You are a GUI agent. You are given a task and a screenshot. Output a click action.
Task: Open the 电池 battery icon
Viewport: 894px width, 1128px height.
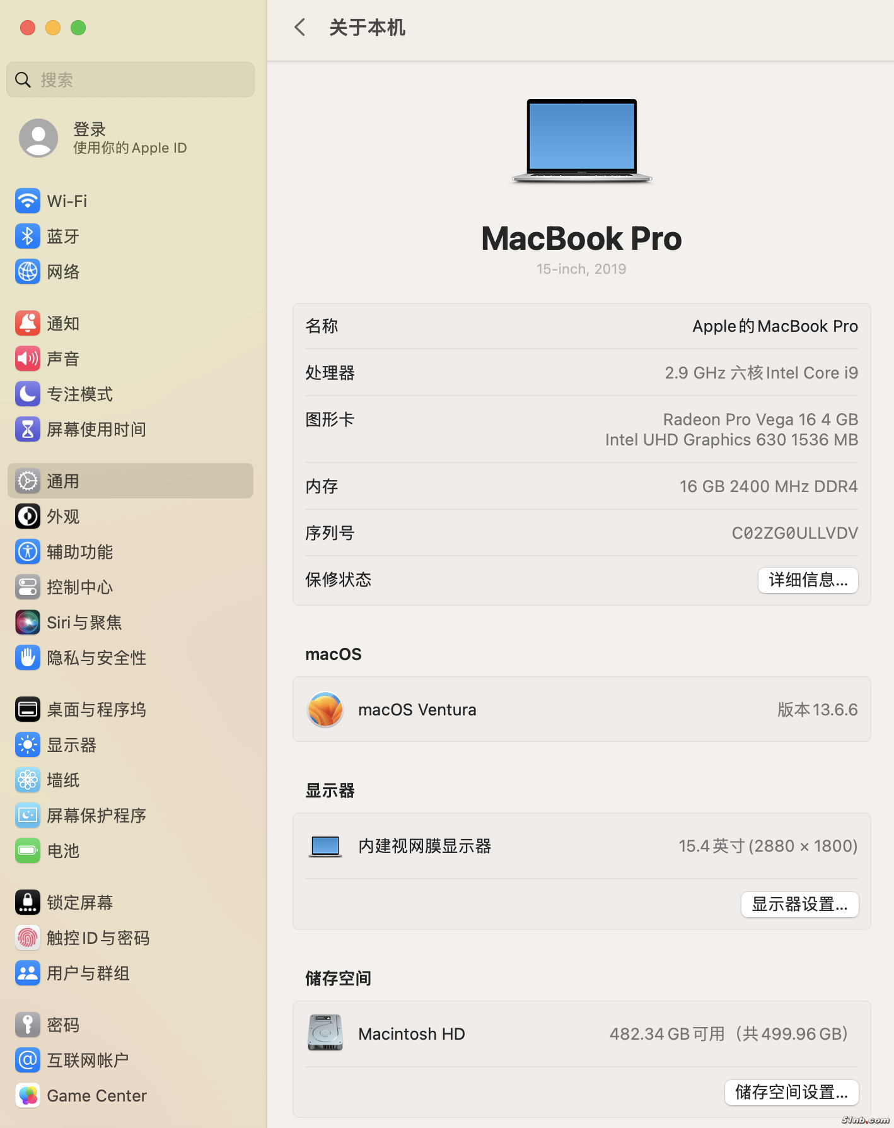[x=27, y=851]
